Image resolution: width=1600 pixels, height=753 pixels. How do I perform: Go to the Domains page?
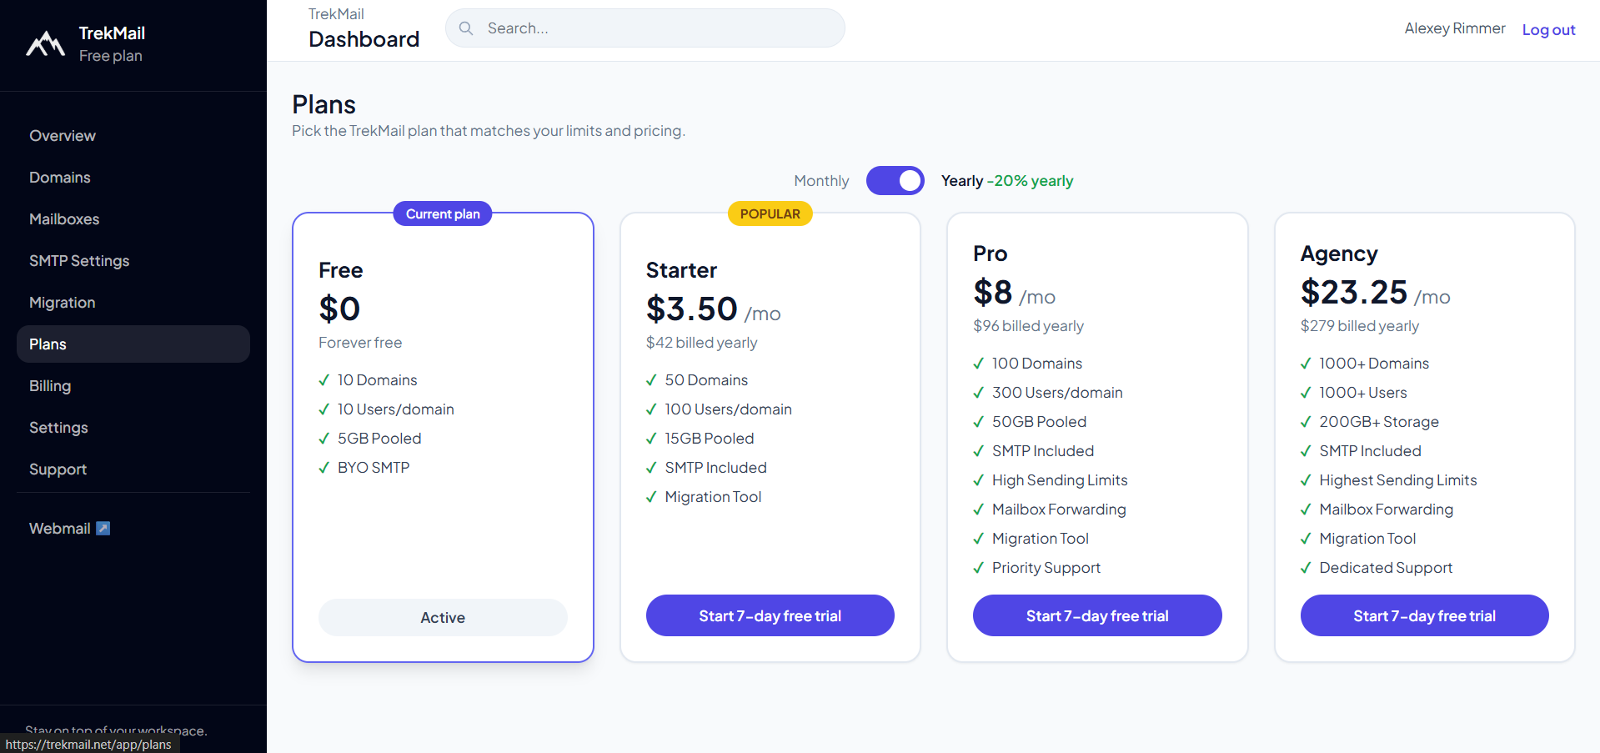tap(60, 178)
